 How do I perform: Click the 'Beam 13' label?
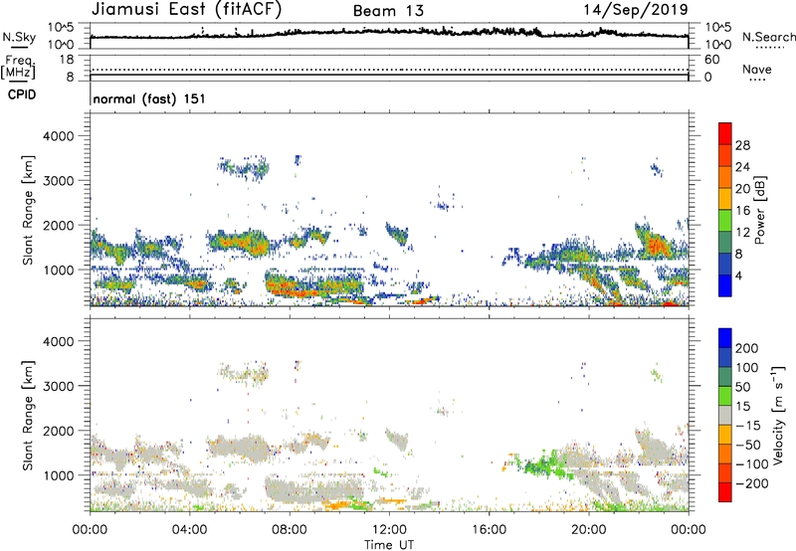click(x=388, y=11)
